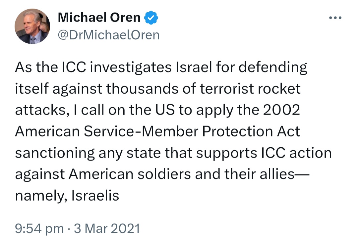This screenshot has width=358, height=242.
Task: Click the word sanctioning in the tweet
Action: tap(55, 153)
